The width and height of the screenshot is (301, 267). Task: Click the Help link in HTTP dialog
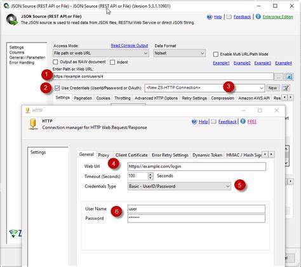pyautogui.click(x=203, y=121)
